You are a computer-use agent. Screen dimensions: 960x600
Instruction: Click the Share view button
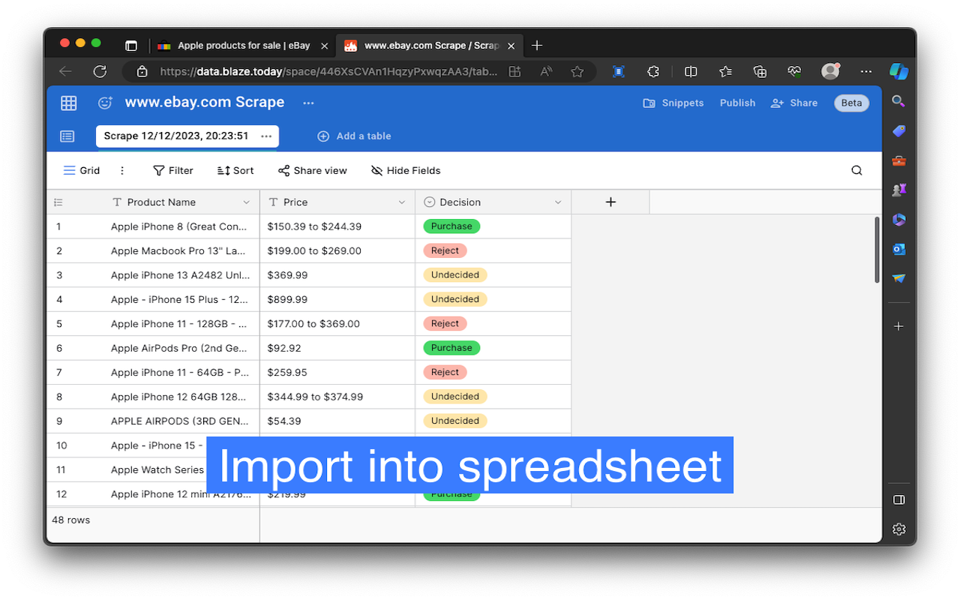pyautogui.click(x=313, y=170)
